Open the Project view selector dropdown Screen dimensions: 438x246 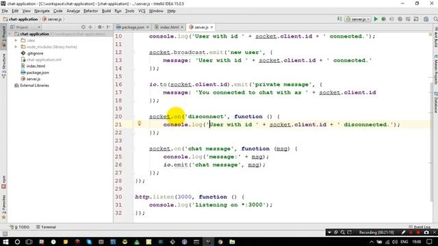pyautogui.click(x=25, y=27)
